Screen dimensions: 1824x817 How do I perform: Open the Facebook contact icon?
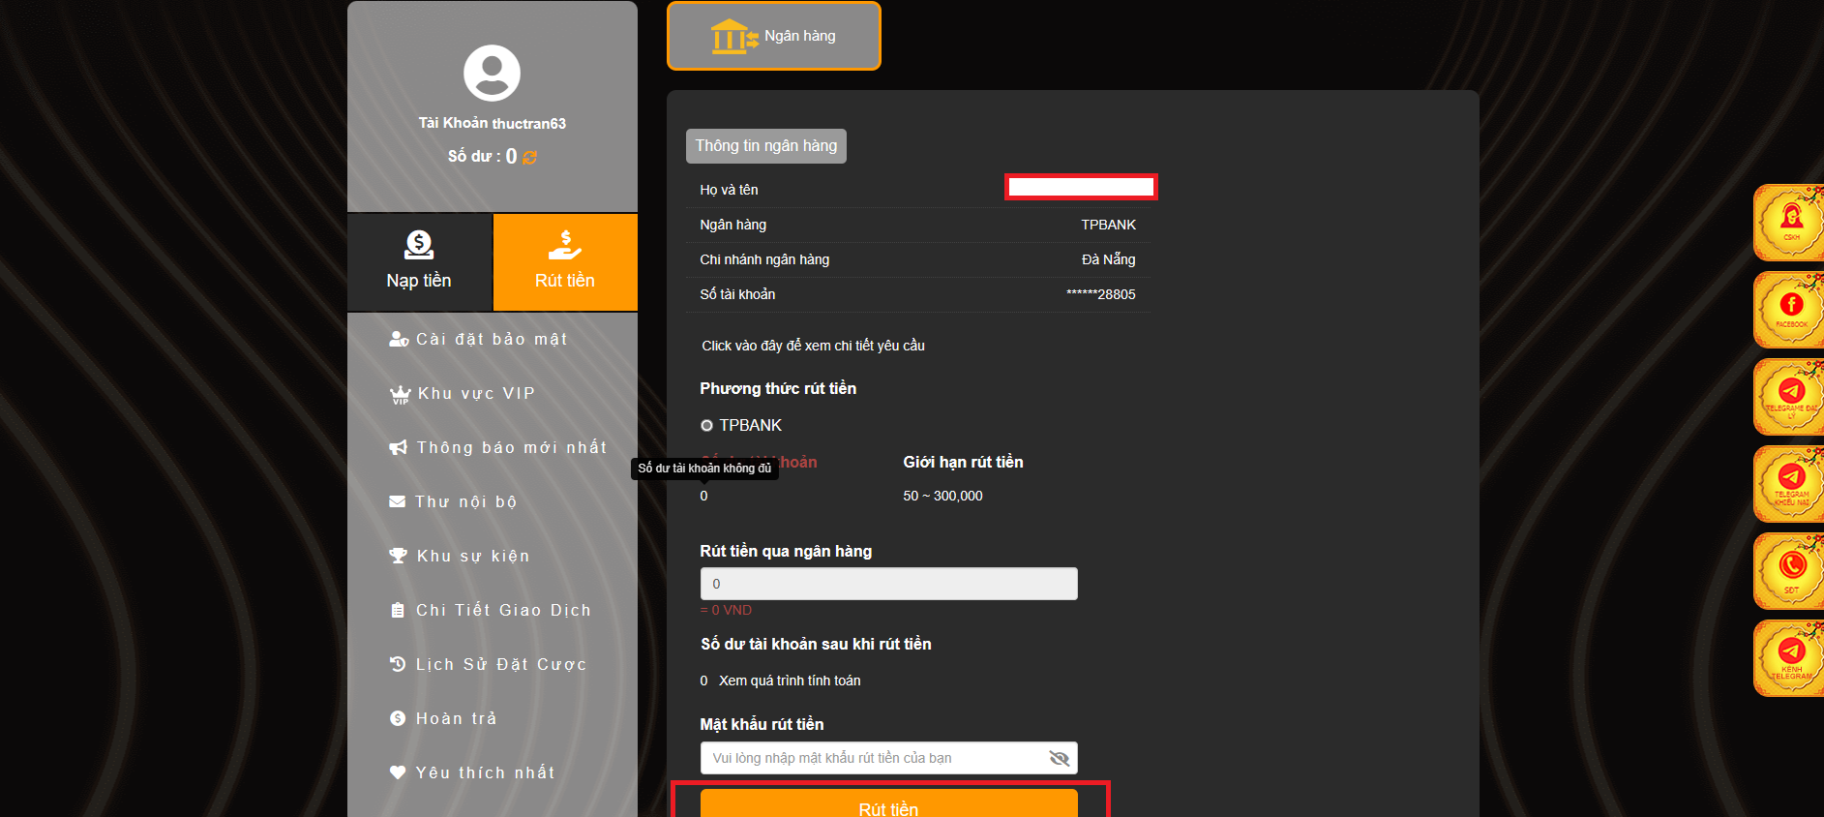click(x=1790, y=310)
